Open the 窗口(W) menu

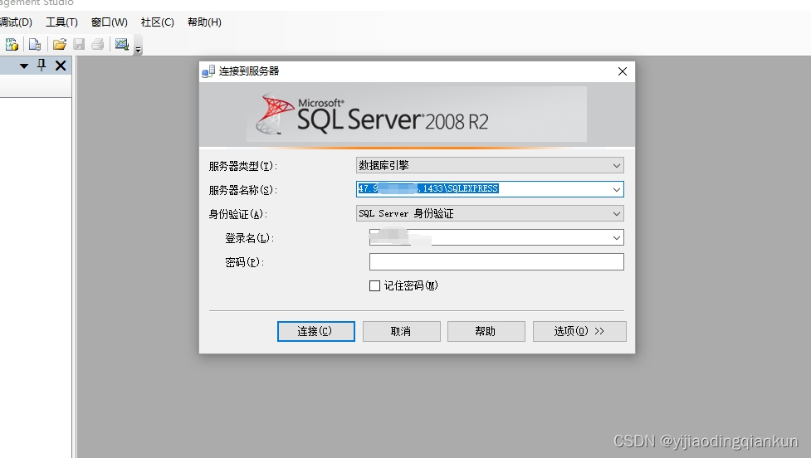(x=109, y=22)
